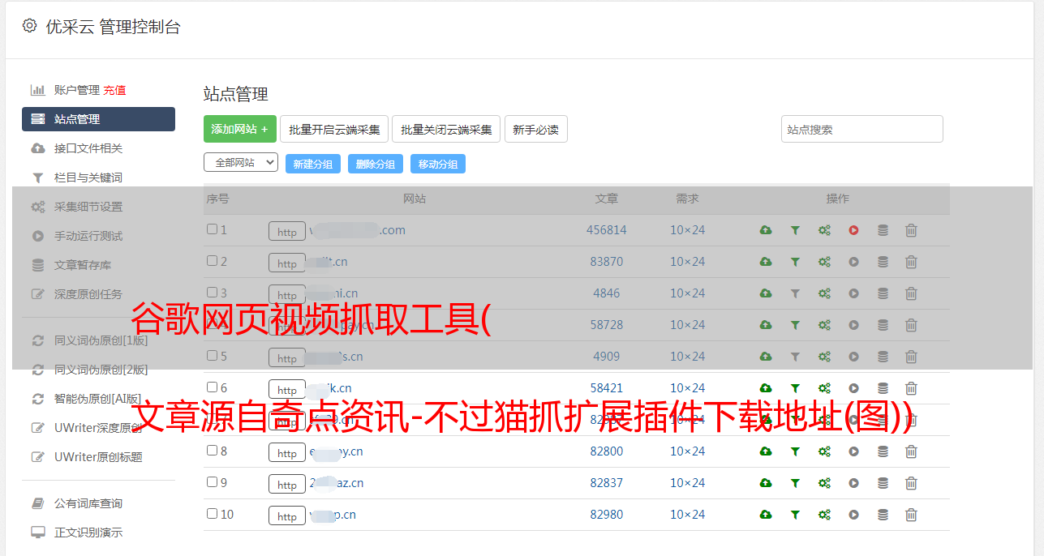Tick the checkbox for site row 9
The image size is (1044, 556).
click(212, 482)
